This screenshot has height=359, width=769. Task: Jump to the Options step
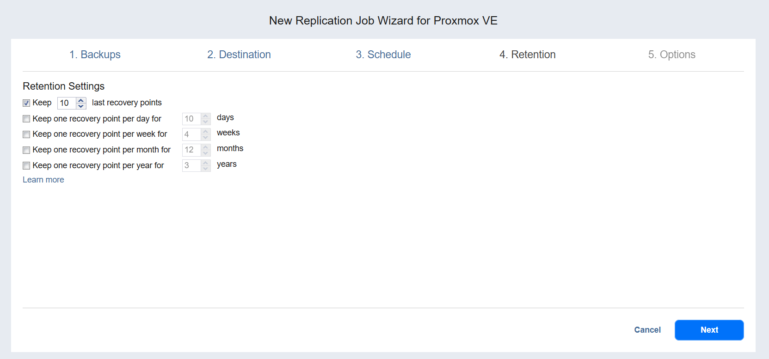(x=671, y=55)
